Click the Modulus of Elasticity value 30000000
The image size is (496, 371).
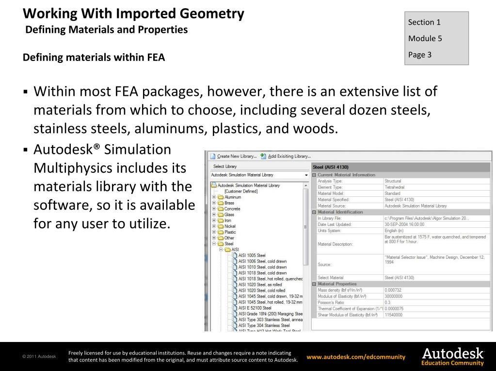coord(394,297)
